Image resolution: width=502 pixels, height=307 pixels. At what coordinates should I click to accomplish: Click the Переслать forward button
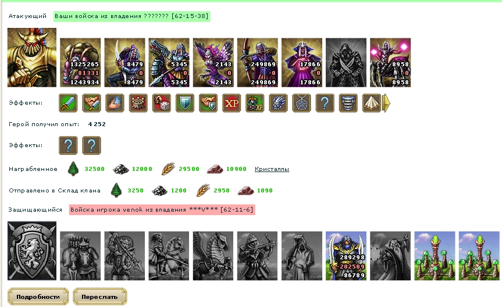(99, 297)
